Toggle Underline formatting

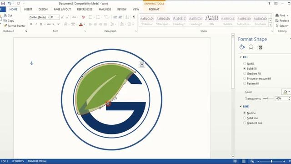[x=41, y=24]
